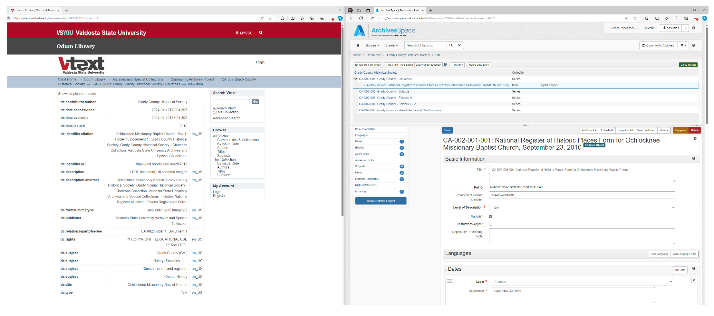Refresh the ArchivesSpace browser page
Image resolution: width=714 pixels, height=316 pixels.
tap(361, 18)
